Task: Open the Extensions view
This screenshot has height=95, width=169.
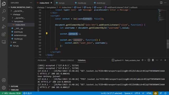Action: pos(4,34)
